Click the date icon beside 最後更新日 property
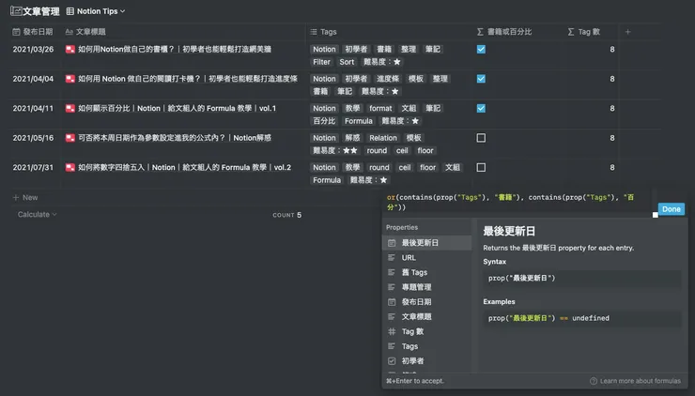The image size is (695, 396). coord(392,243)
